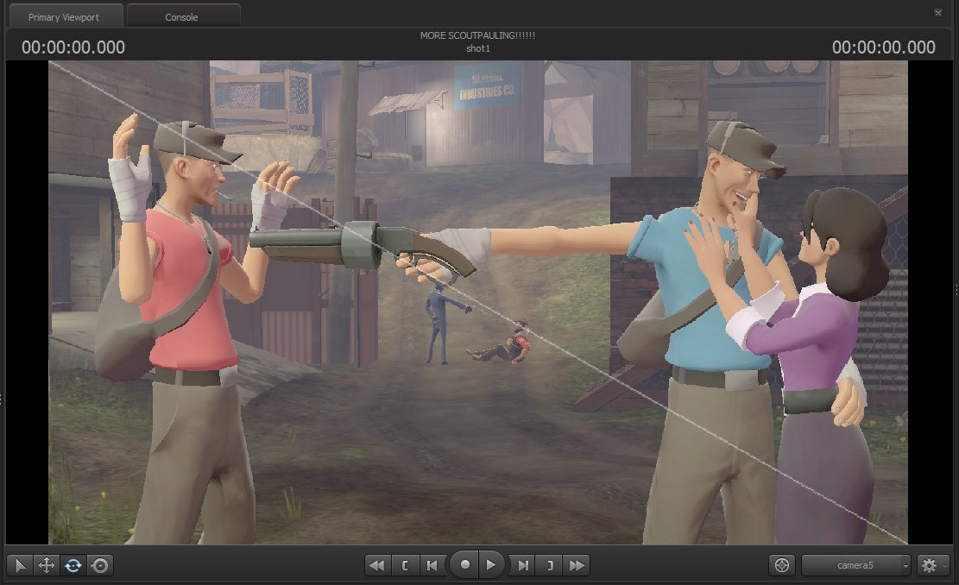Go to next clip boundary bracket button
The height and width of the screenshot is (585, 959).
pos(550,565)
